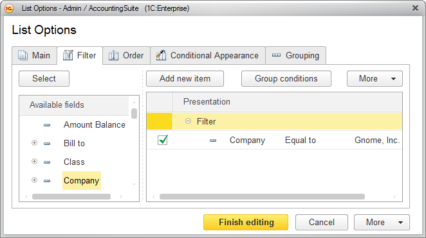Image resolution: width=426 pixels, height=238 pixels.
Task: Click the field icon next to Amount Balance
Action: coord(47,125)
